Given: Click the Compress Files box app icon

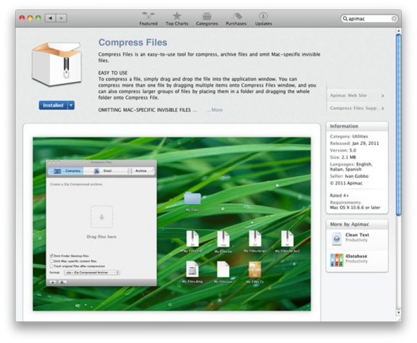Looking at the screenshot, I should 57,64.
